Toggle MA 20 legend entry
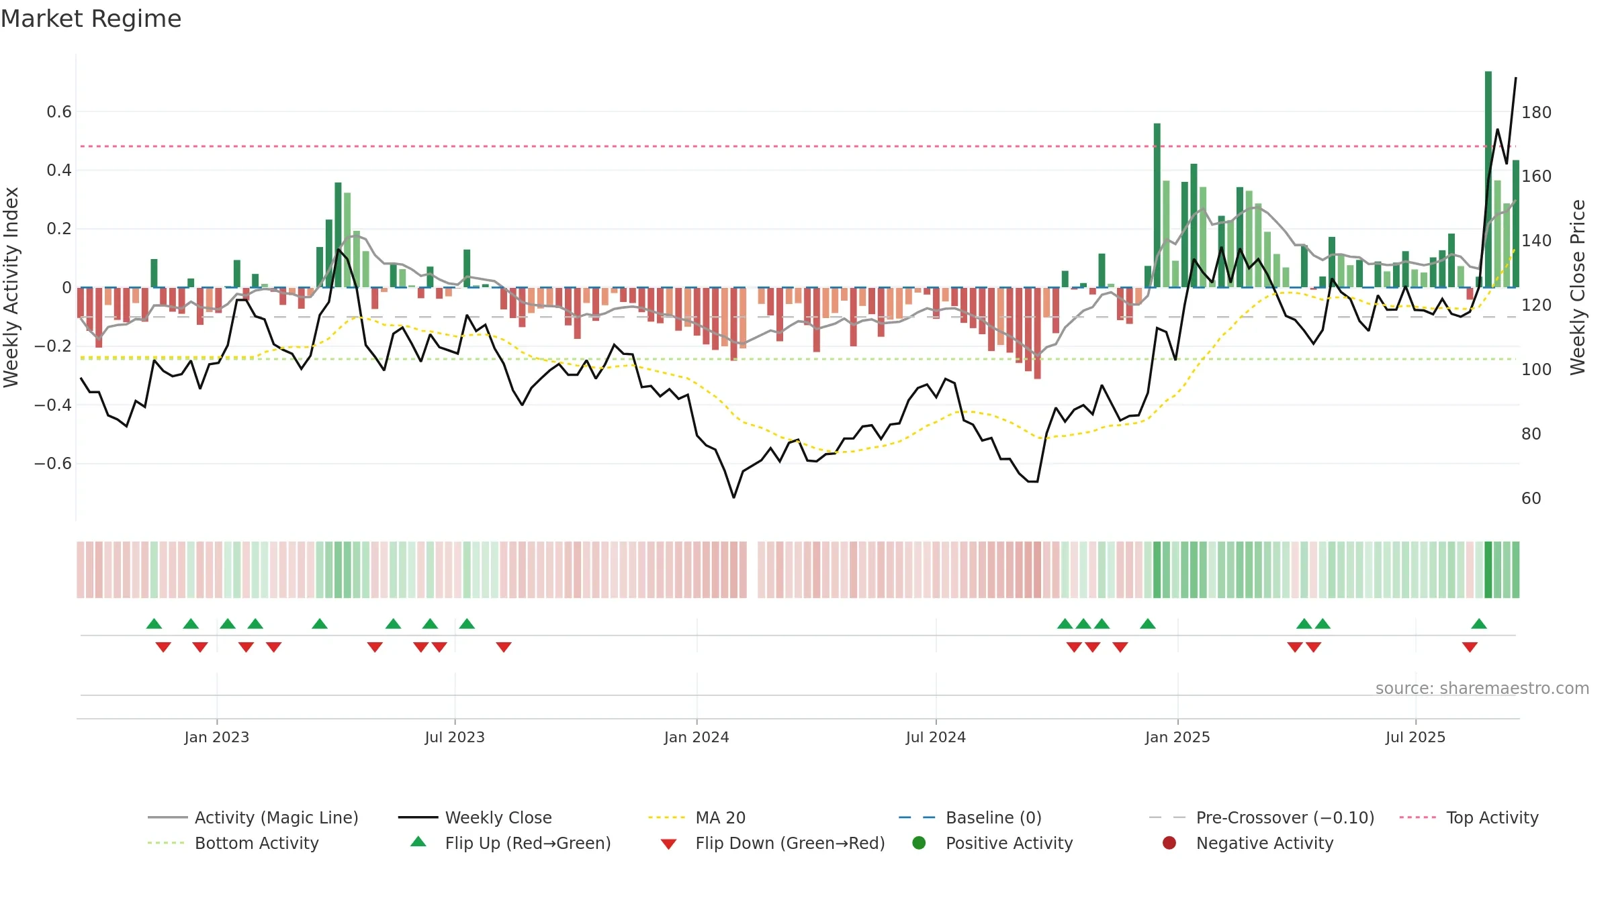 (697, 817)
